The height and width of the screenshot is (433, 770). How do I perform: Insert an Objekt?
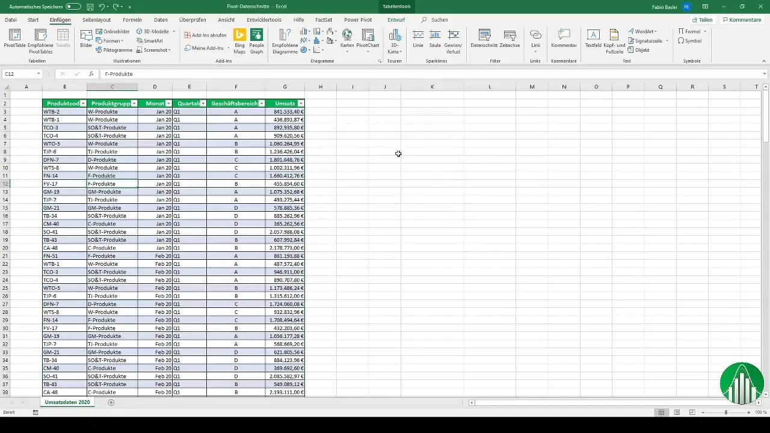pyautogui.click(x=638, y=50)
